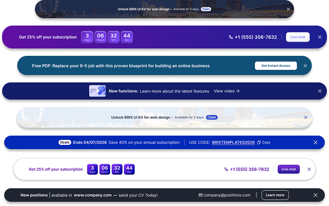Click phone number in the purple banner
The width and height of the screenshot is (329, 206).
[x=256, y=37]
